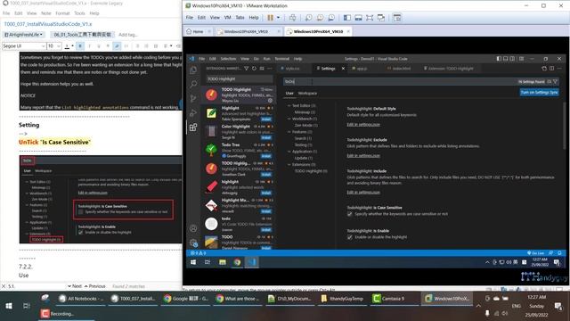Open Source Control in VS Code activity bar
Screen dimensions: 570x321
[x=193, y=98]
